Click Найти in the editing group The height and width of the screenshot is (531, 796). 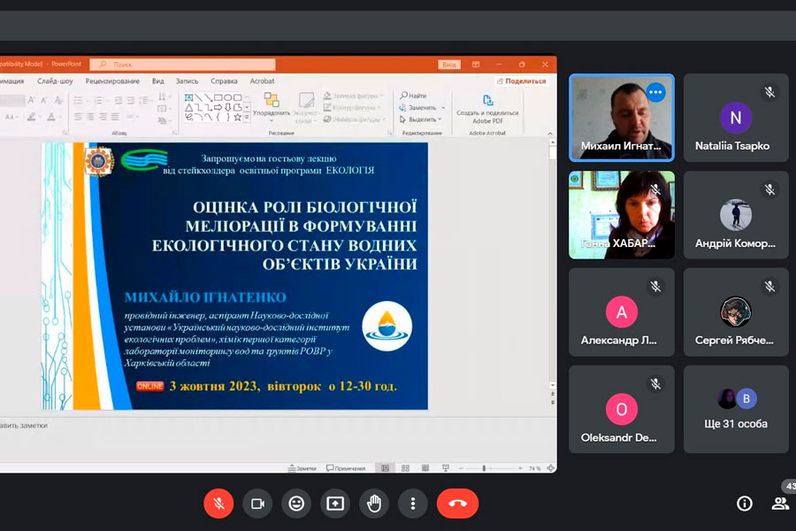(x=414, y=96)
